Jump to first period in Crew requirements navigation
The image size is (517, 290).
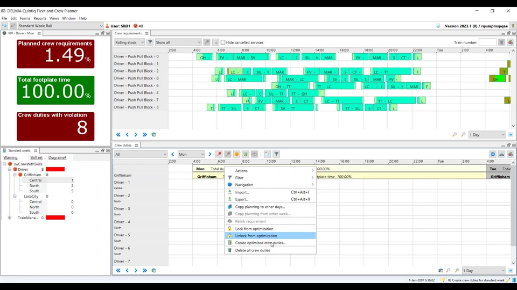click(x=118, y=134)
